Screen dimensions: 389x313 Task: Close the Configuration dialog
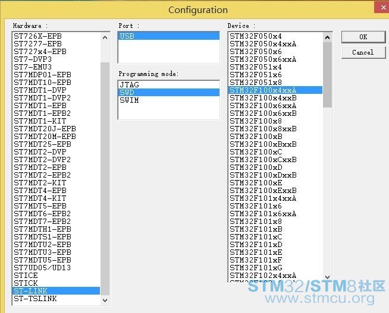[x=382, y=8]
